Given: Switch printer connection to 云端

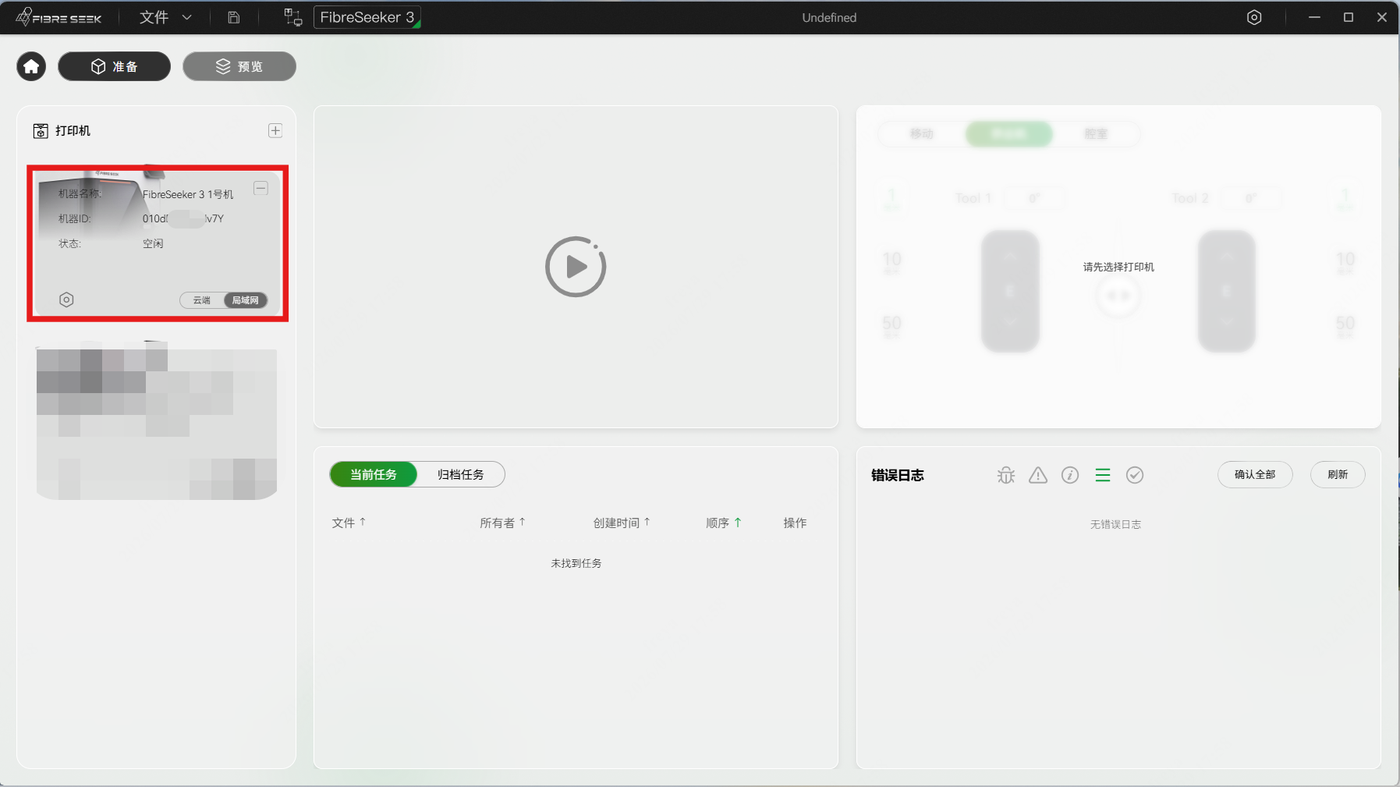Looking at the screenshot, I should click(202, 300).
